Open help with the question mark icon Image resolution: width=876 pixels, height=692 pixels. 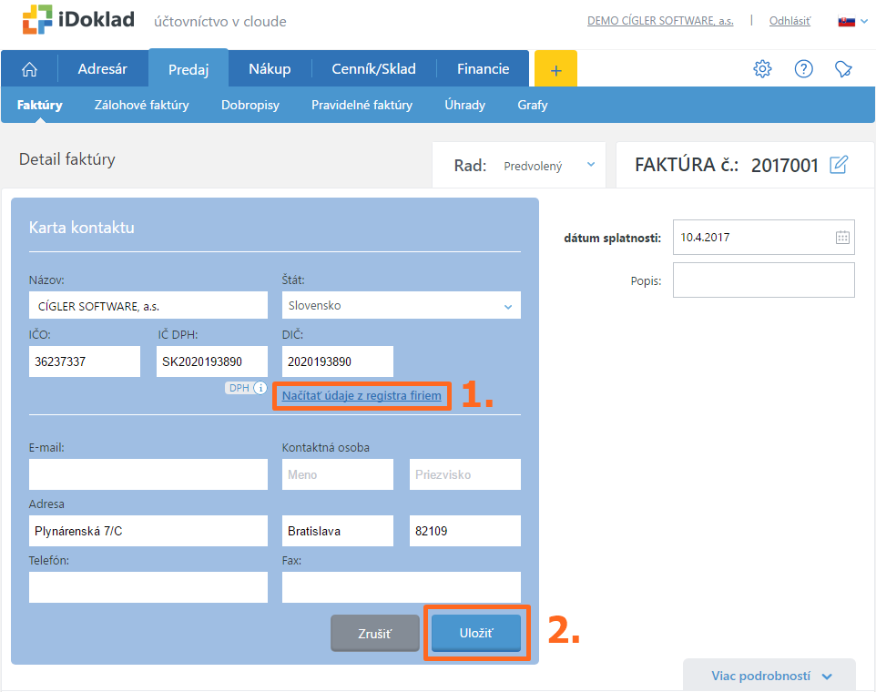point(803,69)
